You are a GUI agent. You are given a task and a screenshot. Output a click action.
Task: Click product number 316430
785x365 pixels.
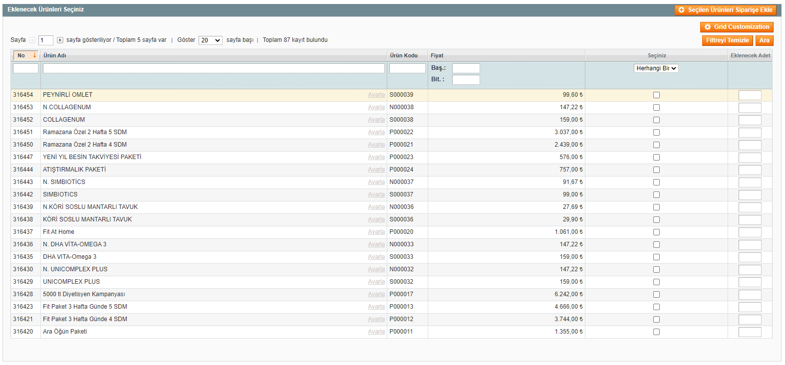23,269
